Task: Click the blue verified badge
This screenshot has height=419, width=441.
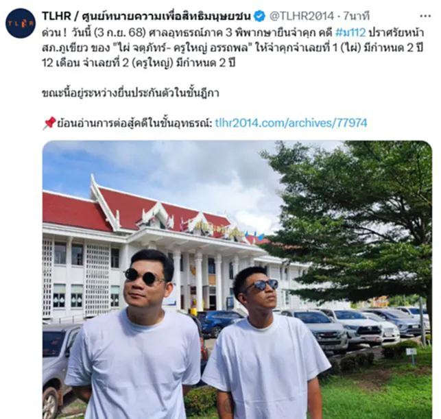Action: [x=259, y=16]
